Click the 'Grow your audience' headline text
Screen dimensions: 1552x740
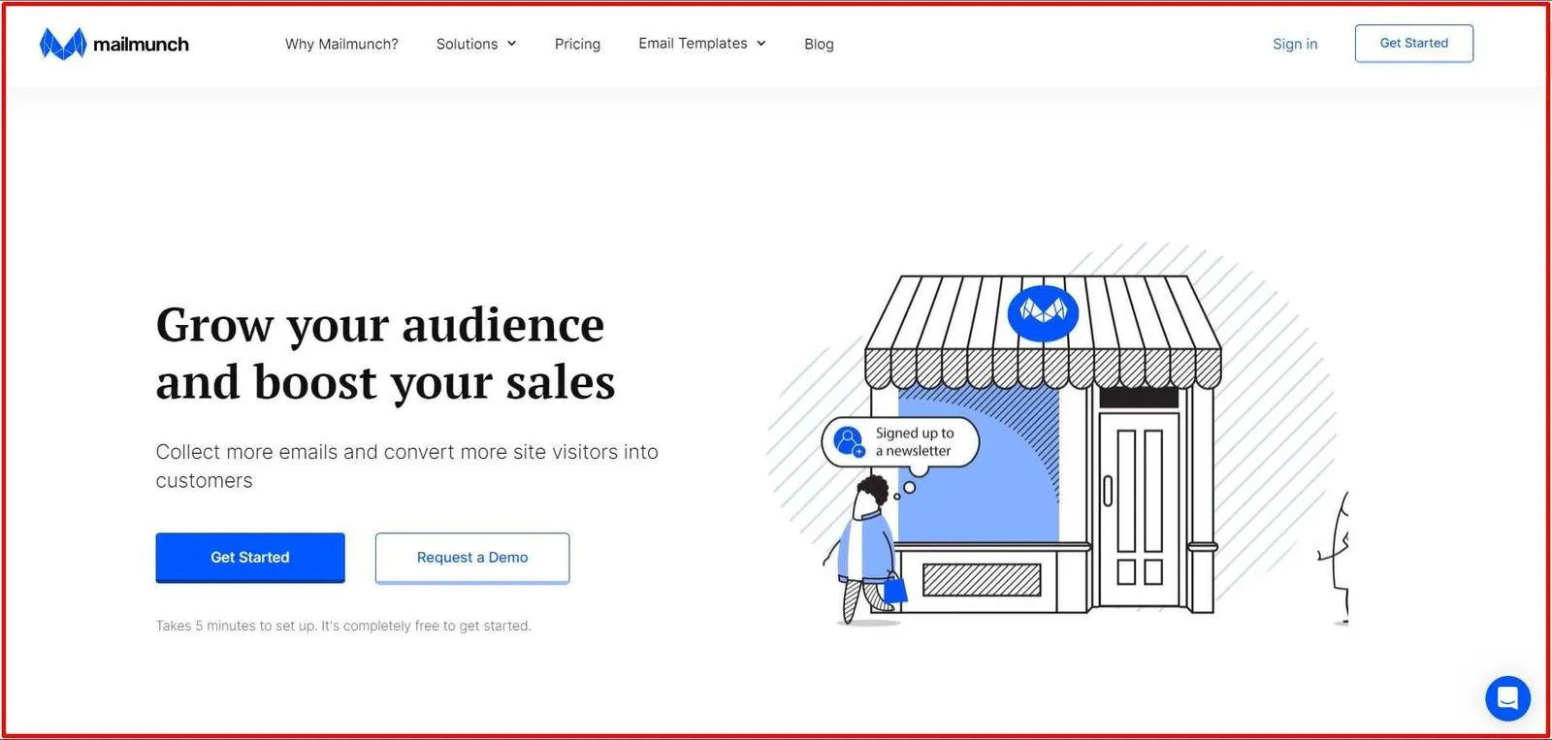385,353
